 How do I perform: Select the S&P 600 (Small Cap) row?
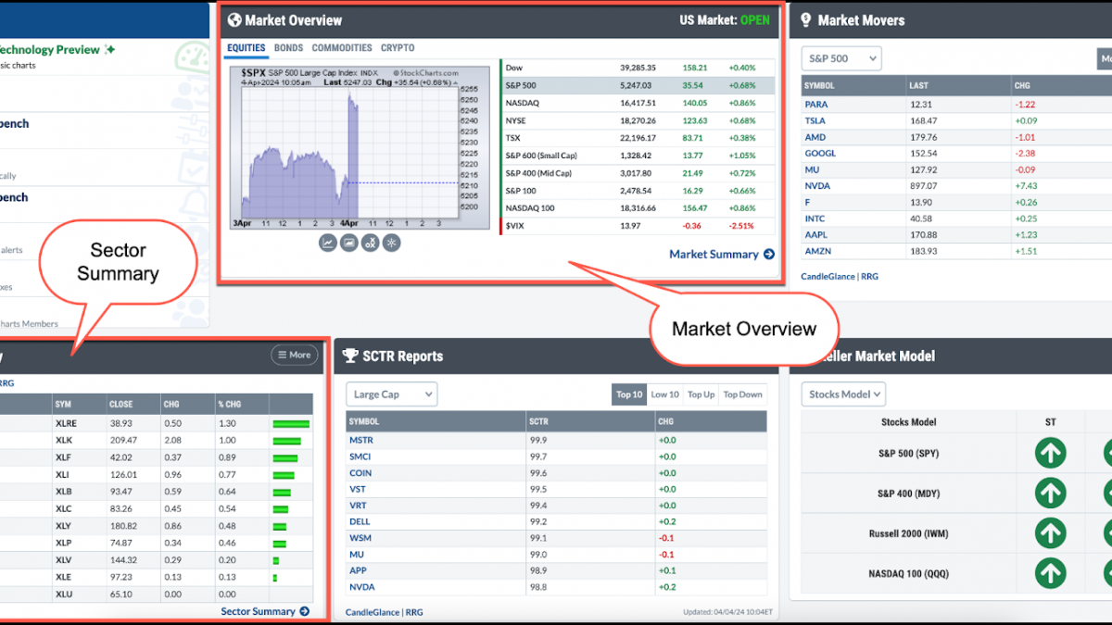pos(638,156)
